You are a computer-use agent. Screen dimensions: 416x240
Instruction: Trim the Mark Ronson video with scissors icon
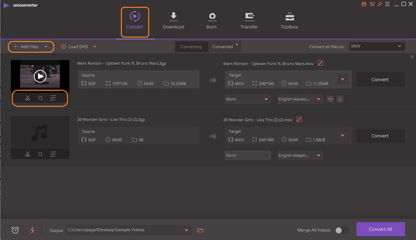[27, 98]
